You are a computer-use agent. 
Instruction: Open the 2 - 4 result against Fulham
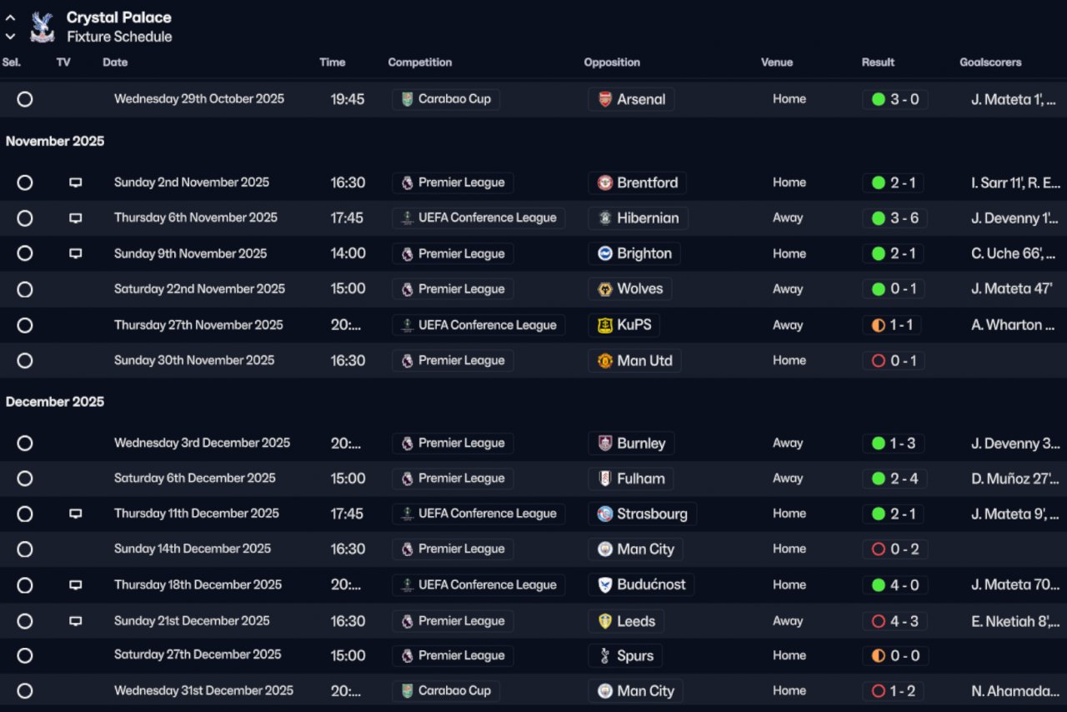point(895,479)
